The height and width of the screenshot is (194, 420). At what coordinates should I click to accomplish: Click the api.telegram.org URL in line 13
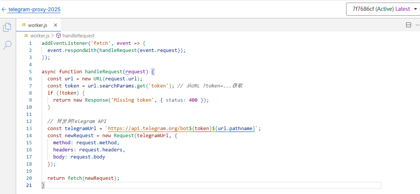[x=148, y=129]
